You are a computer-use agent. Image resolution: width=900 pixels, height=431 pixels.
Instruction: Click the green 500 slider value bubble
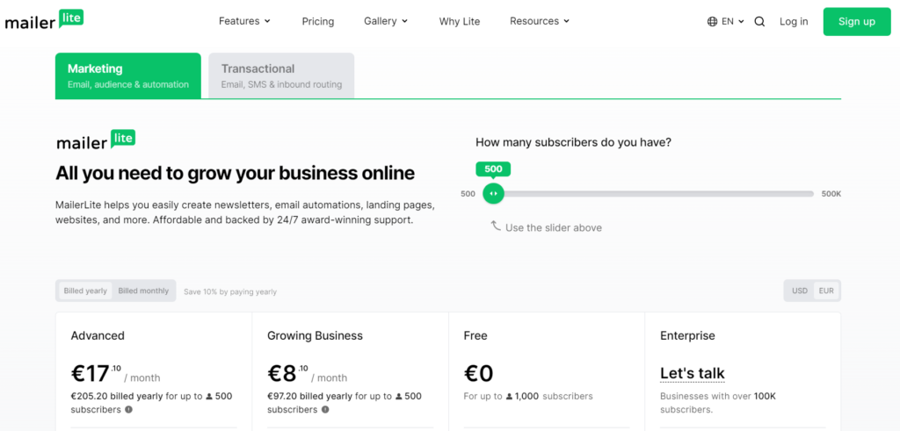pyautogui.click(x=493, y=169)
